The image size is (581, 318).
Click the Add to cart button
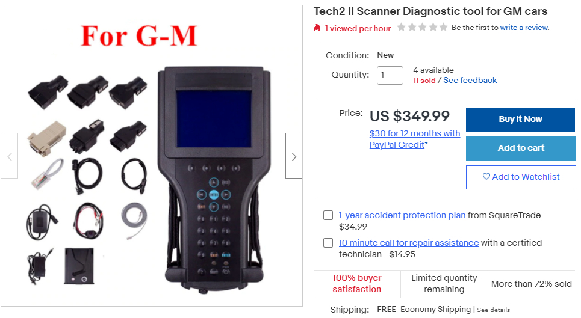point(521,148)
